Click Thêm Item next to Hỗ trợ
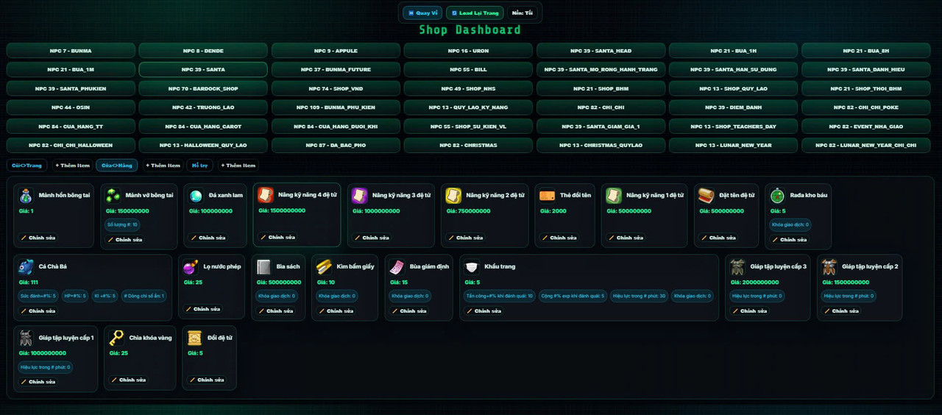The image size is (942, 415). tap(238, 166)
